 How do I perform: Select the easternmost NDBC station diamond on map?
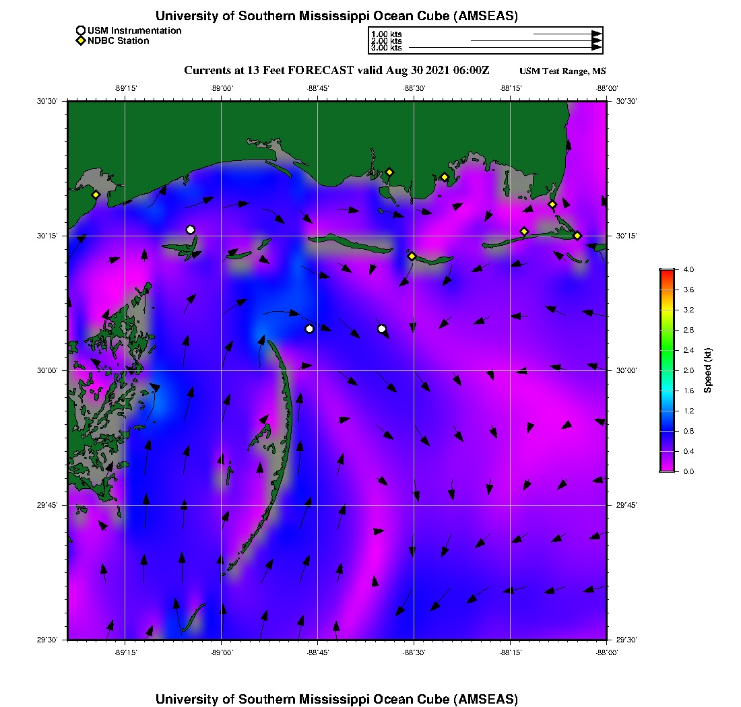577,235
